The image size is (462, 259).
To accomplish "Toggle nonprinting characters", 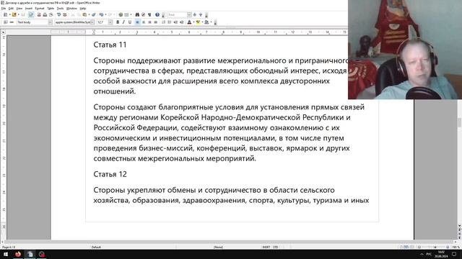I will pyautogui.click(x=149, y=14).
